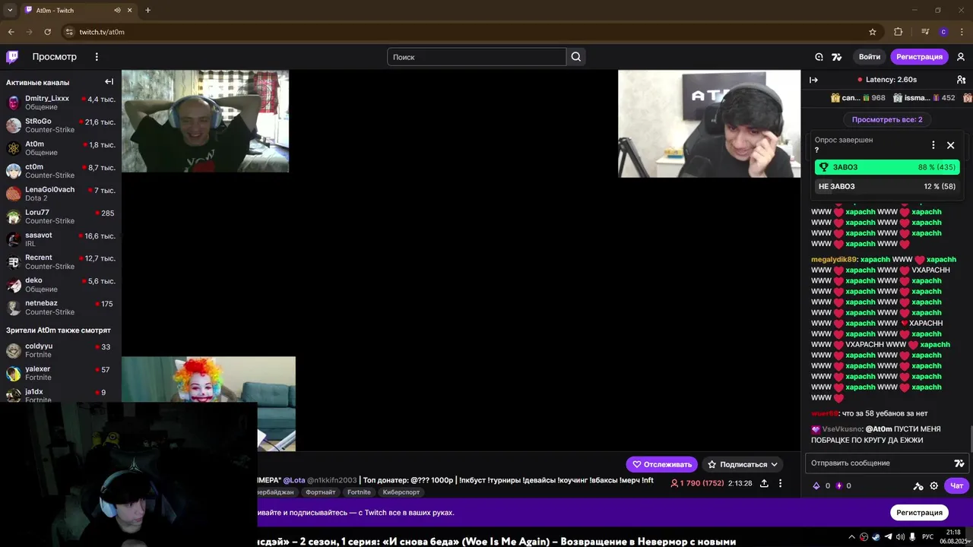Open the 7TV icon in top navigation
Image resolution: width=973 pixels, height=547 pixels.
tap(837, 57)
